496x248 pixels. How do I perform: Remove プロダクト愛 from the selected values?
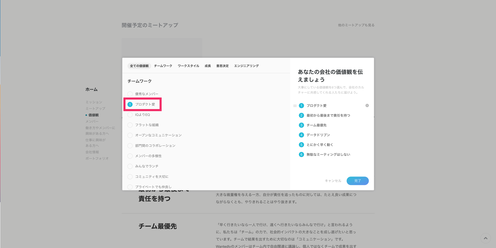point(367,105)
